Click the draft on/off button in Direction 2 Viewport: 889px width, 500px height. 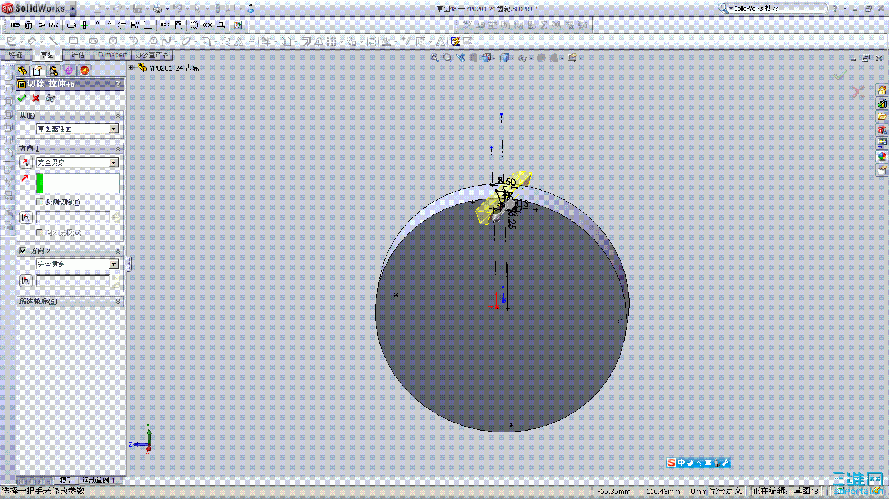[x=26, y=281]
